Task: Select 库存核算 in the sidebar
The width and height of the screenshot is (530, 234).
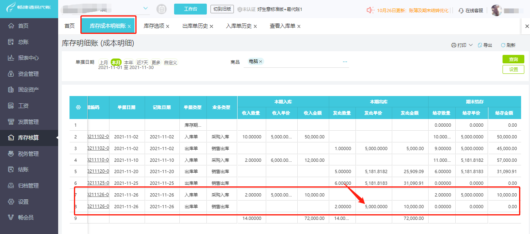Action: [28, 138]
